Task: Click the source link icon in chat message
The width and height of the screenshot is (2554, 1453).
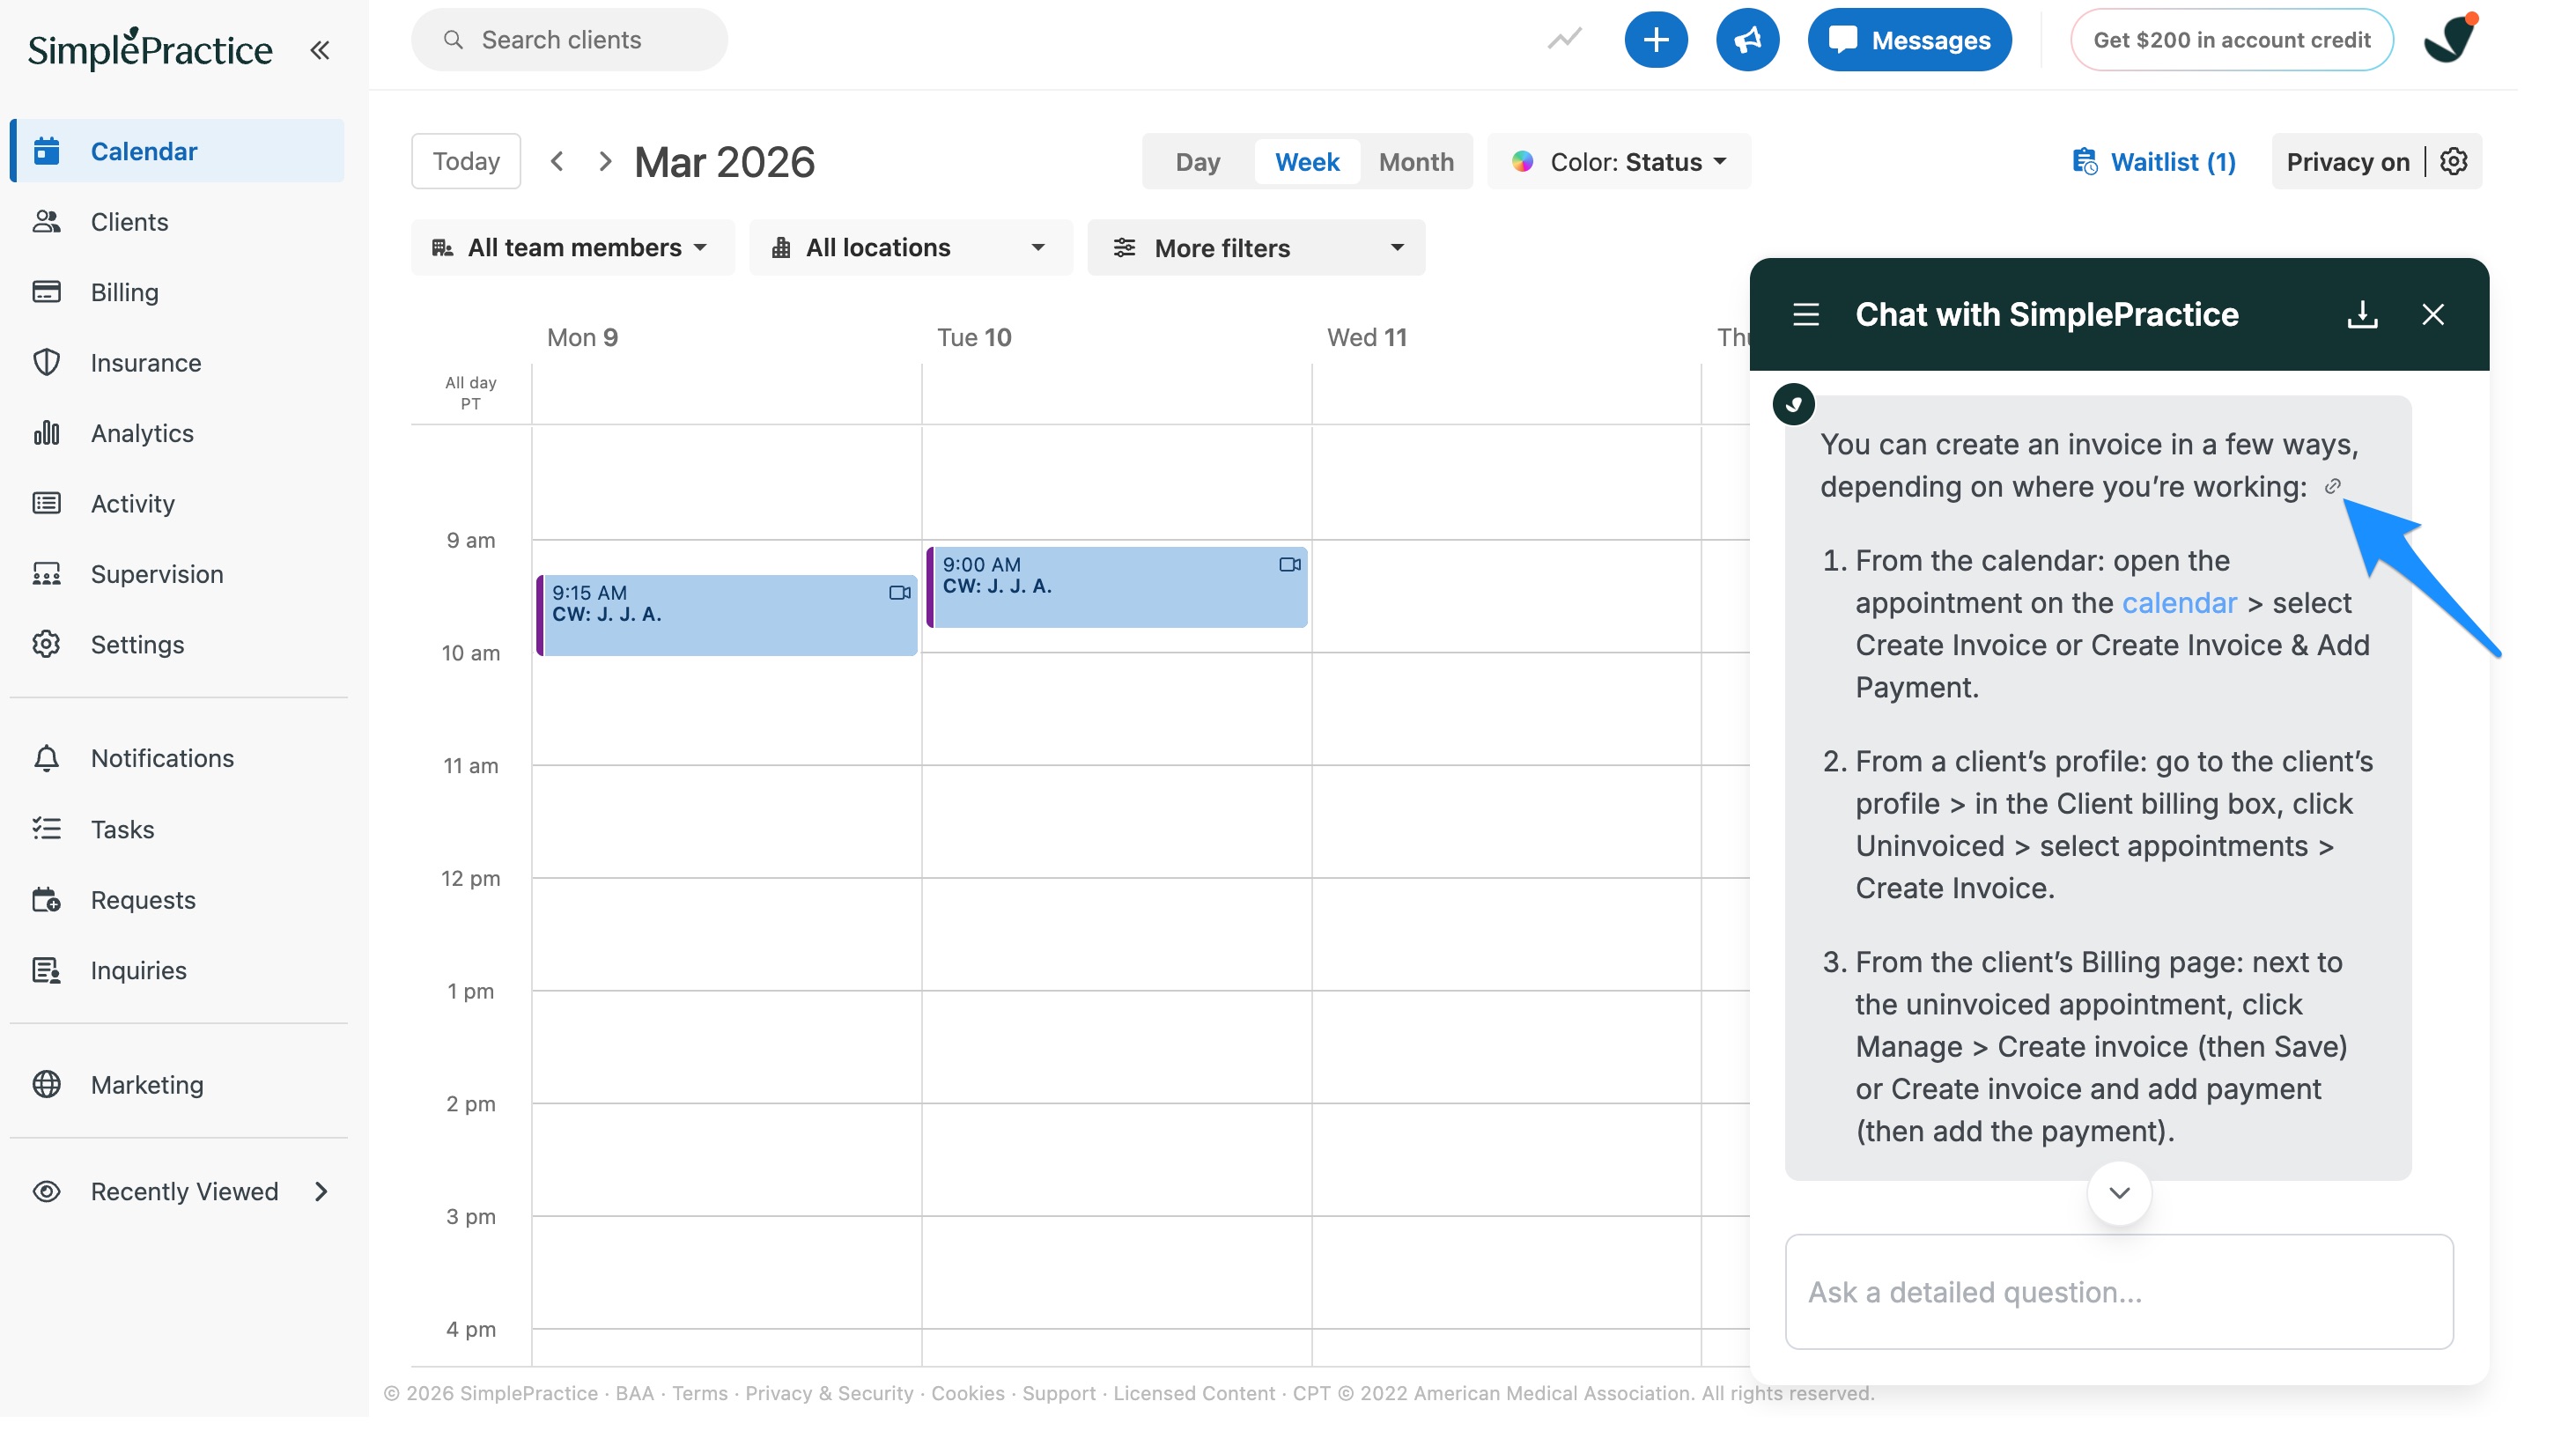Action: (2332, 486)
